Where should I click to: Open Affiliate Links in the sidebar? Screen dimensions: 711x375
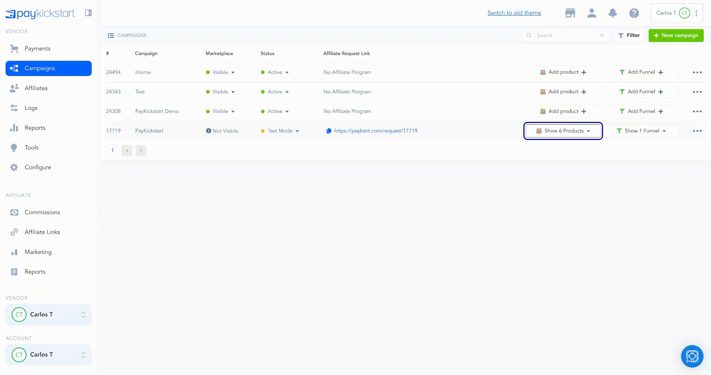tap(49, 232)
